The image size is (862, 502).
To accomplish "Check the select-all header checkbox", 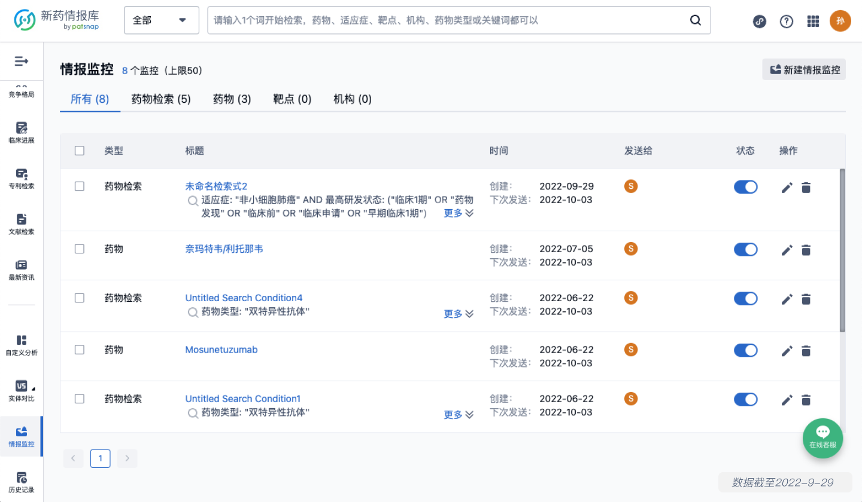I will click(80, 151).
